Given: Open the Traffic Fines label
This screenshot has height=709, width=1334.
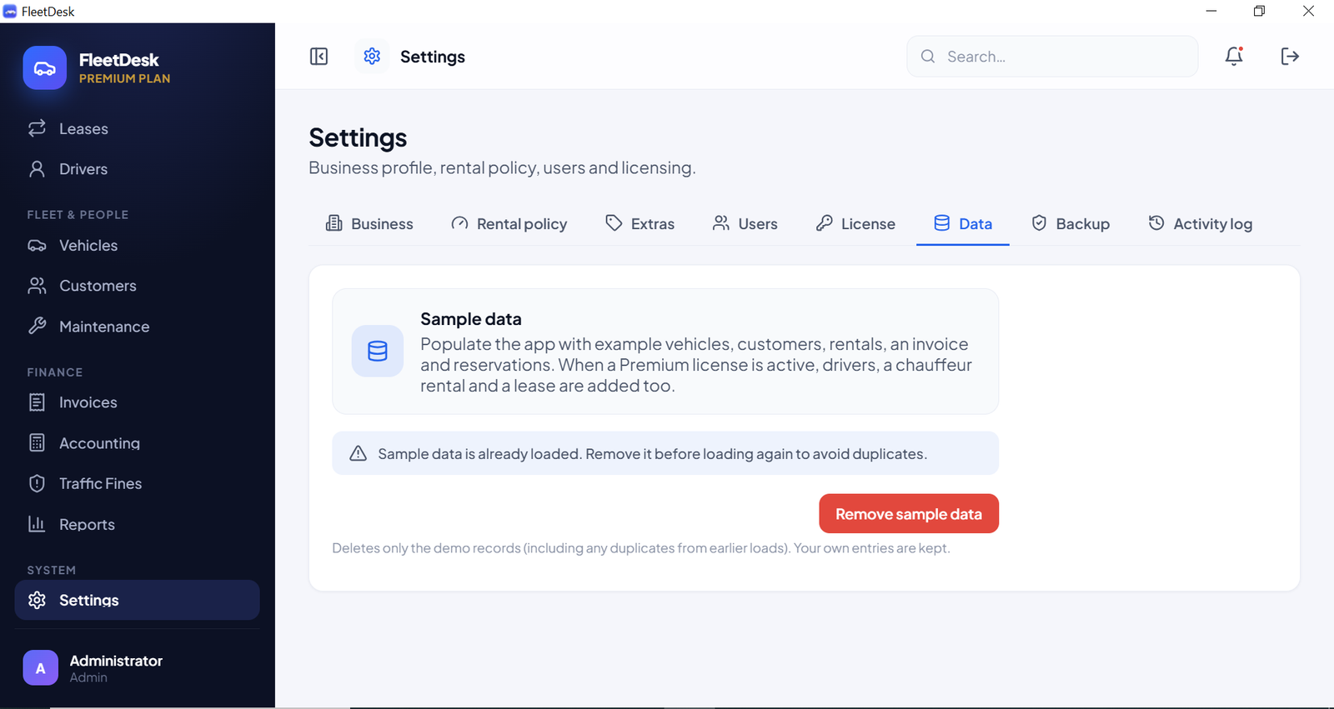Looking at the screenshot, I should pos(100,483).
